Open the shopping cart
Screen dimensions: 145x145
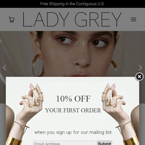coord(12,20)
